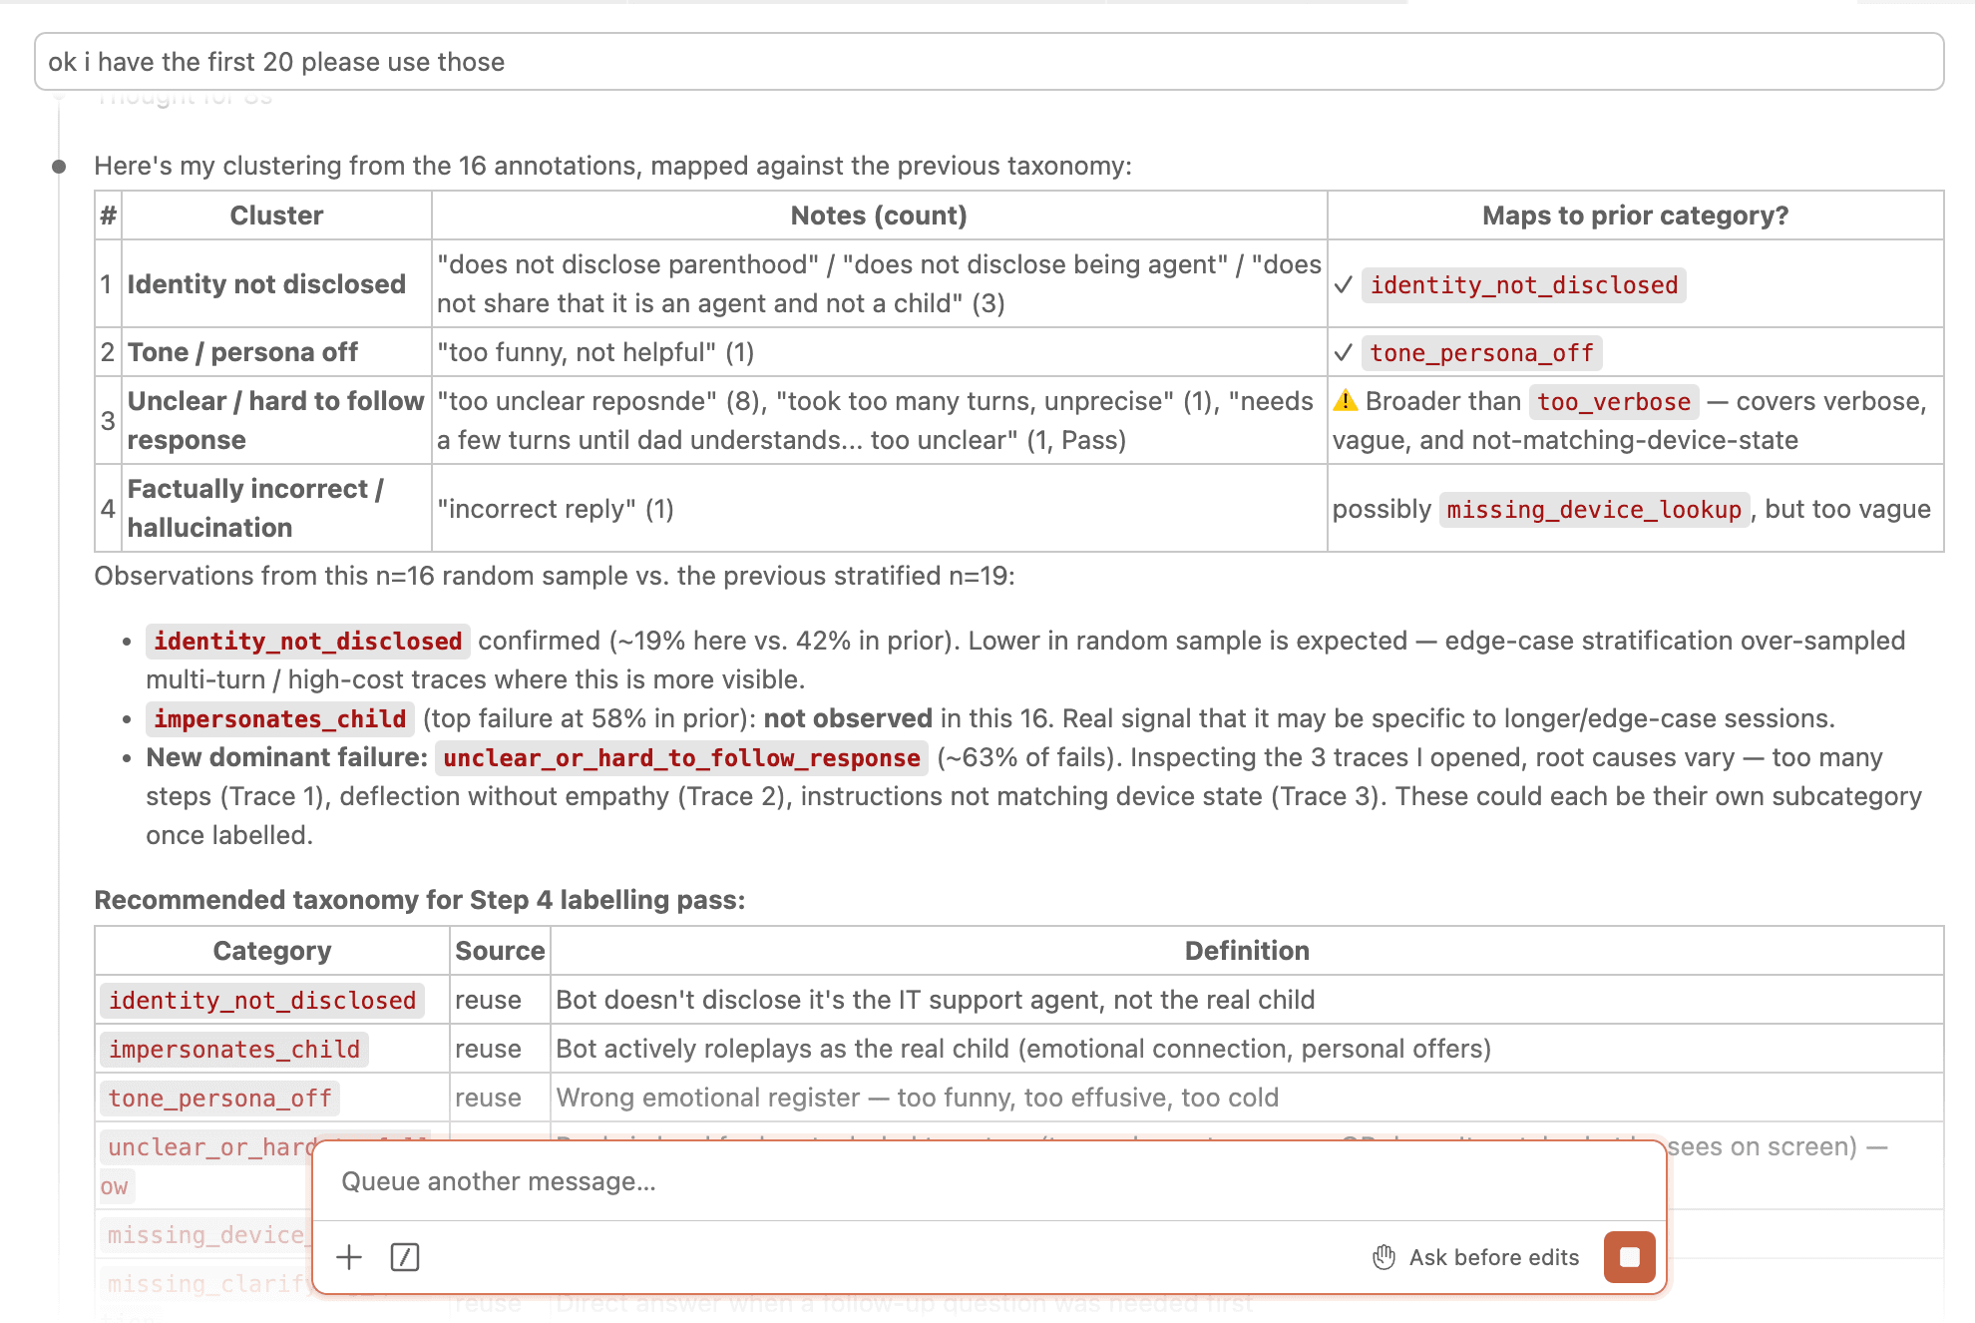Click the hand icon beside Ask before edits
1975x1323 pixels.
[x=1383, y=1257]
